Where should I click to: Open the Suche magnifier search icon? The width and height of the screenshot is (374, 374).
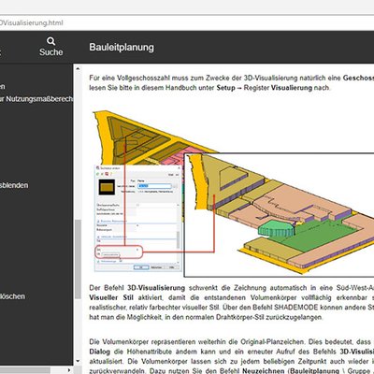(x=51, y=41)
